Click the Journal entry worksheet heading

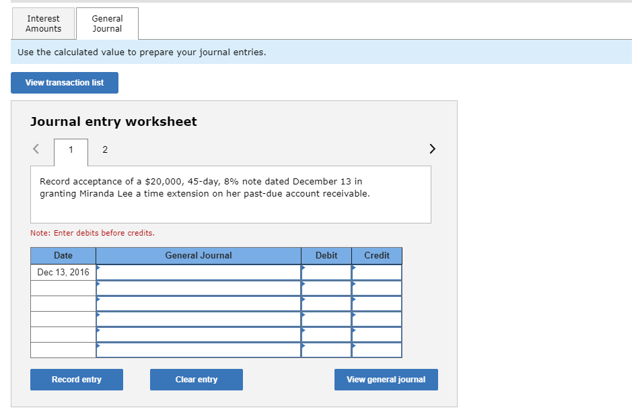pos(114,122)
